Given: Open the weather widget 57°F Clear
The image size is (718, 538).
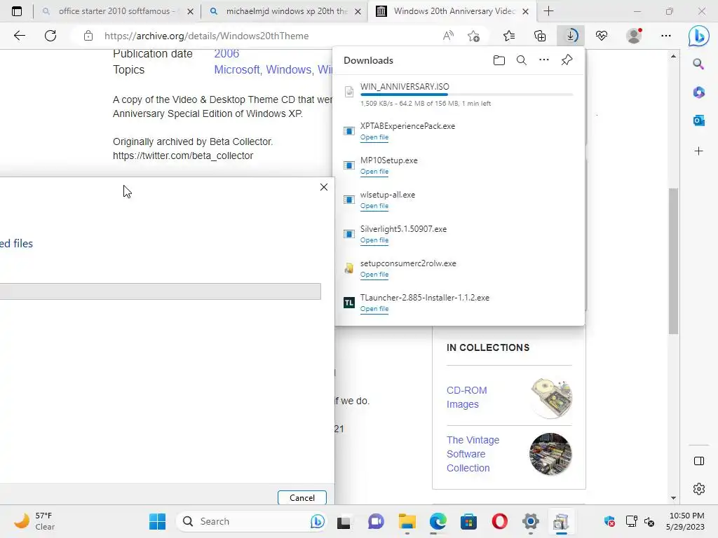Looking at the screenshot, I should pyautogui.click(x=34, y=521).
